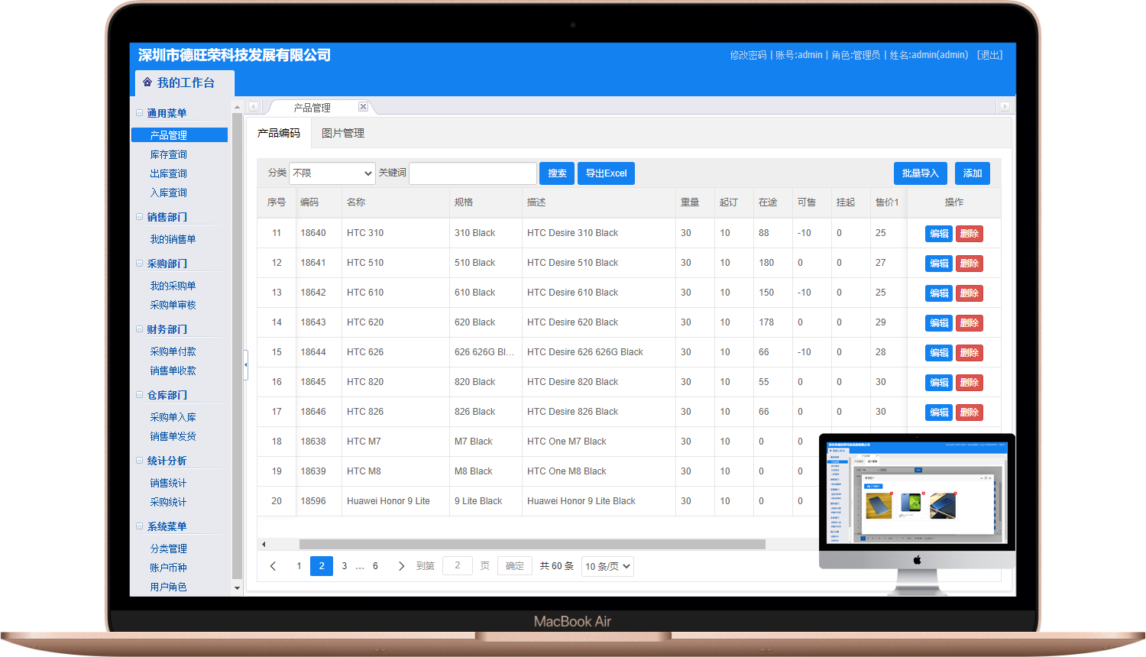Image resolution: width=1146 pixels, height=657 pixels.
Task: Collapse the 销售部门 menu group
Action: point(140,217)
